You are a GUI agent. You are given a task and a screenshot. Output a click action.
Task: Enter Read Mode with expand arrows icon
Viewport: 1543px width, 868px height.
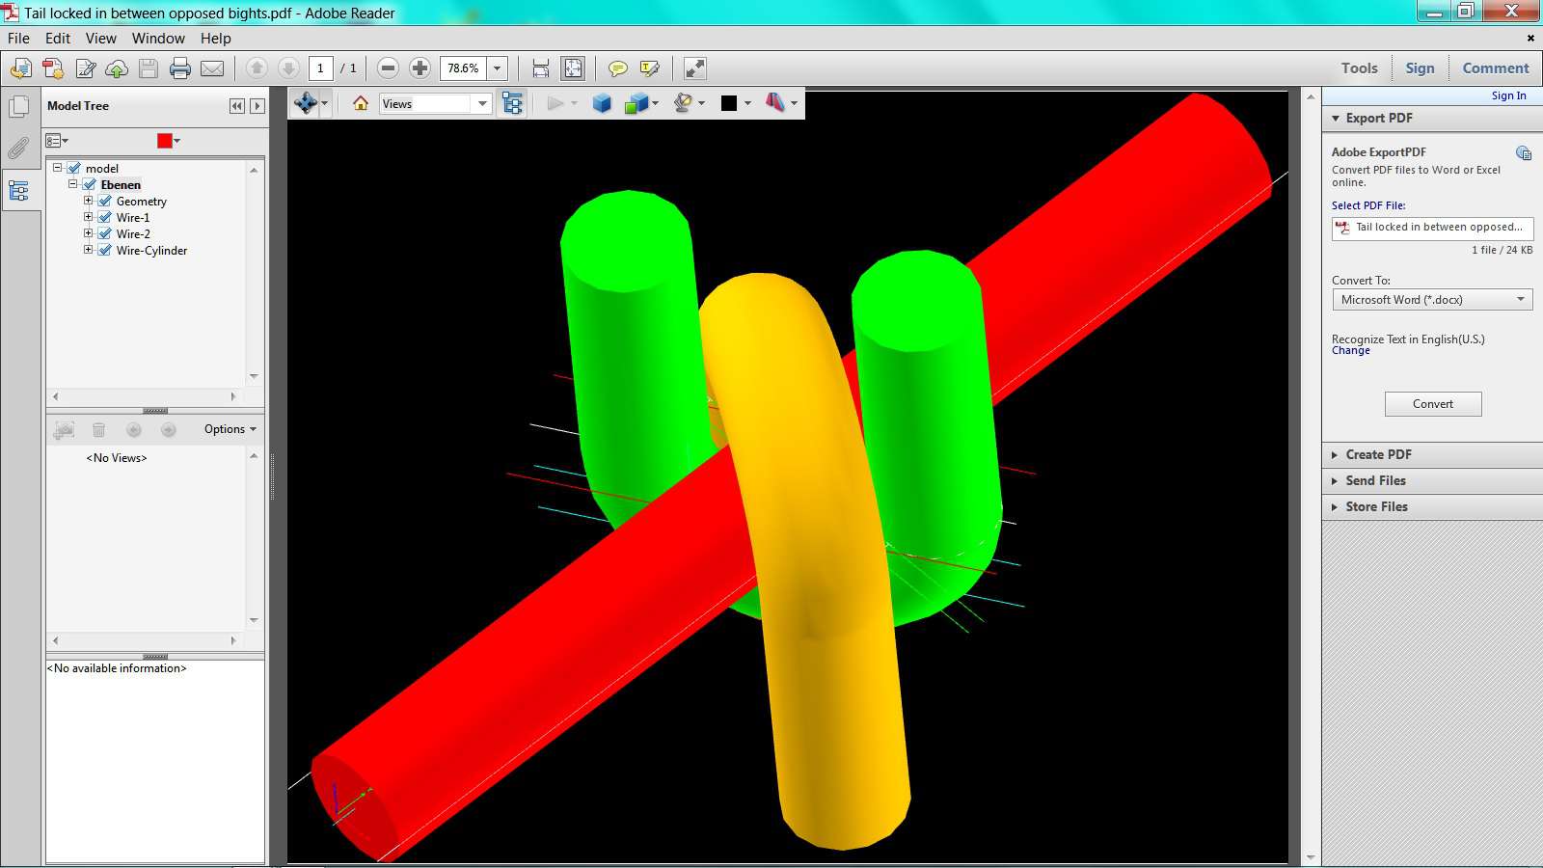[x=695, y=68]
